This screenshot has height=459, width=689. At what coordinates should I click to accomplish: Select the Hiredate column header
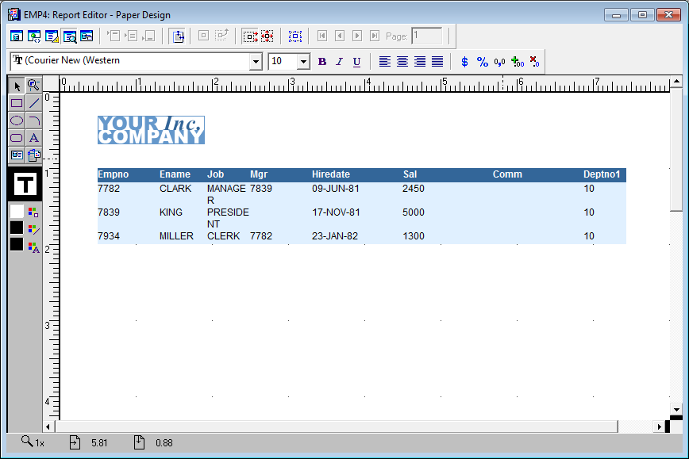(331, 174)
